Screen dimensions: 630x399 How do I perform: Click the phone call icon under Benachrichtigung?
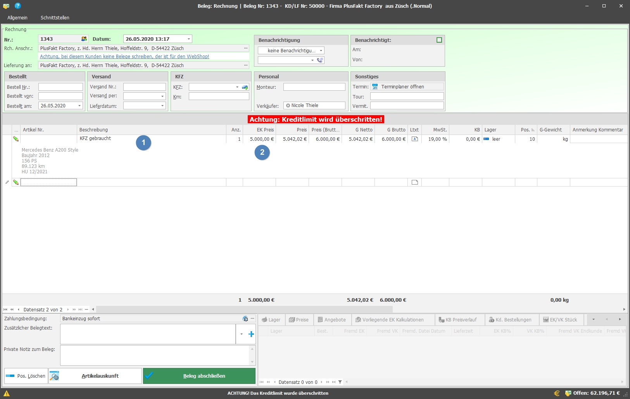[320, 60]
